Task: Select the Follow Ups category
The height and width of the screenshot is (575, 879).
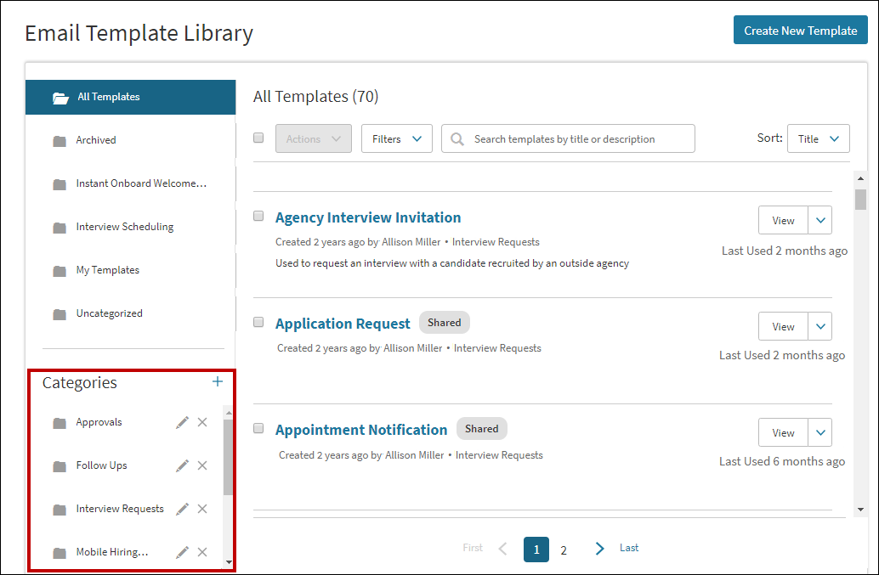Action: point(101,465)
